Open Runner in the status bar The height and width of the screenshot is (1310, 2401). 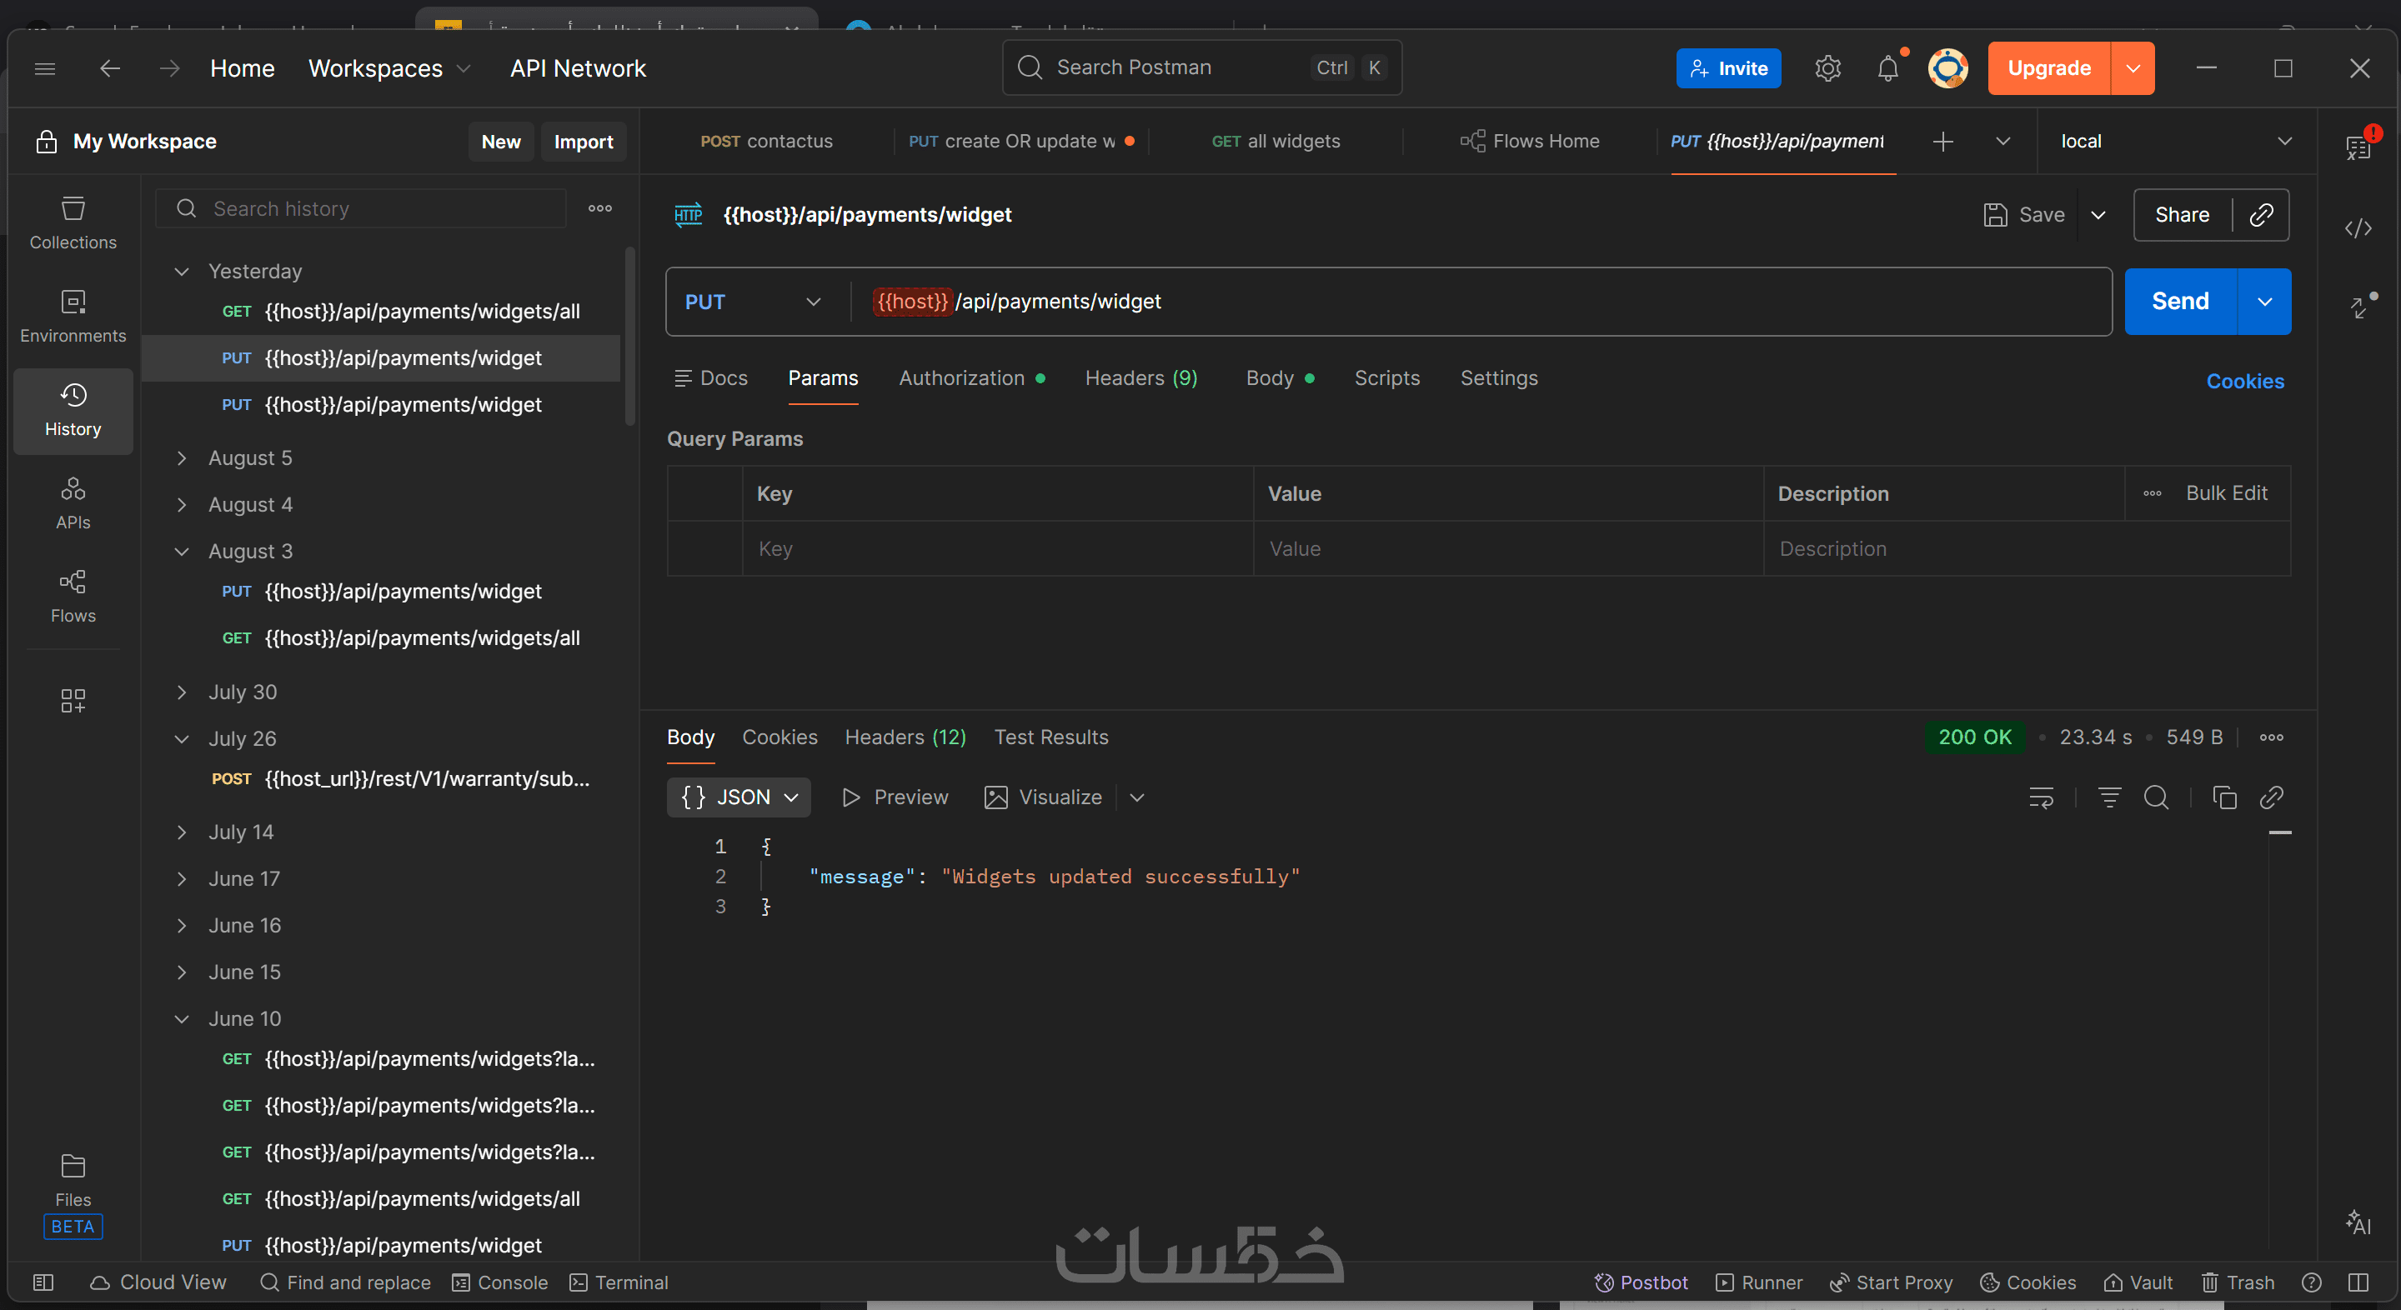[x=1759, y=1283]
